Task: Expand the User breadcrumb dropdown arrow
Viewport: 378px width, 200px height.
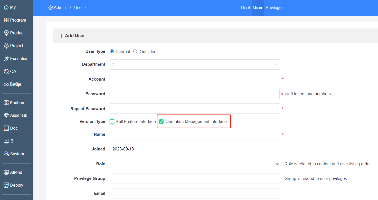Action: point(86,7)
